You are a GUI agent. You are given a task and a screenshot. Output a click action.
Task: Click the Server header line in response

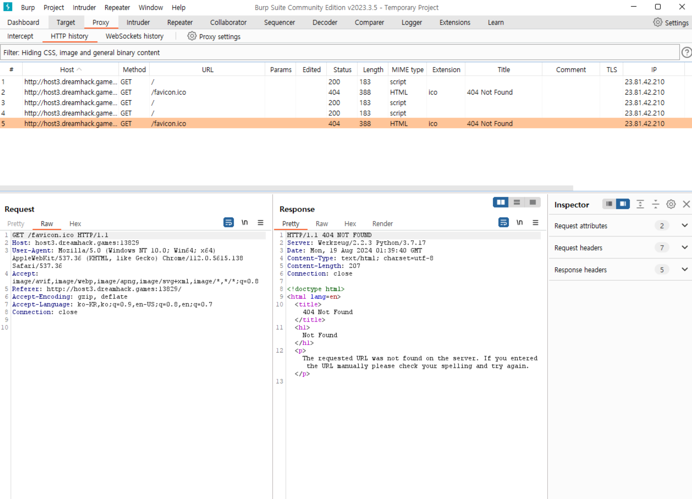[x=356, y=243]
